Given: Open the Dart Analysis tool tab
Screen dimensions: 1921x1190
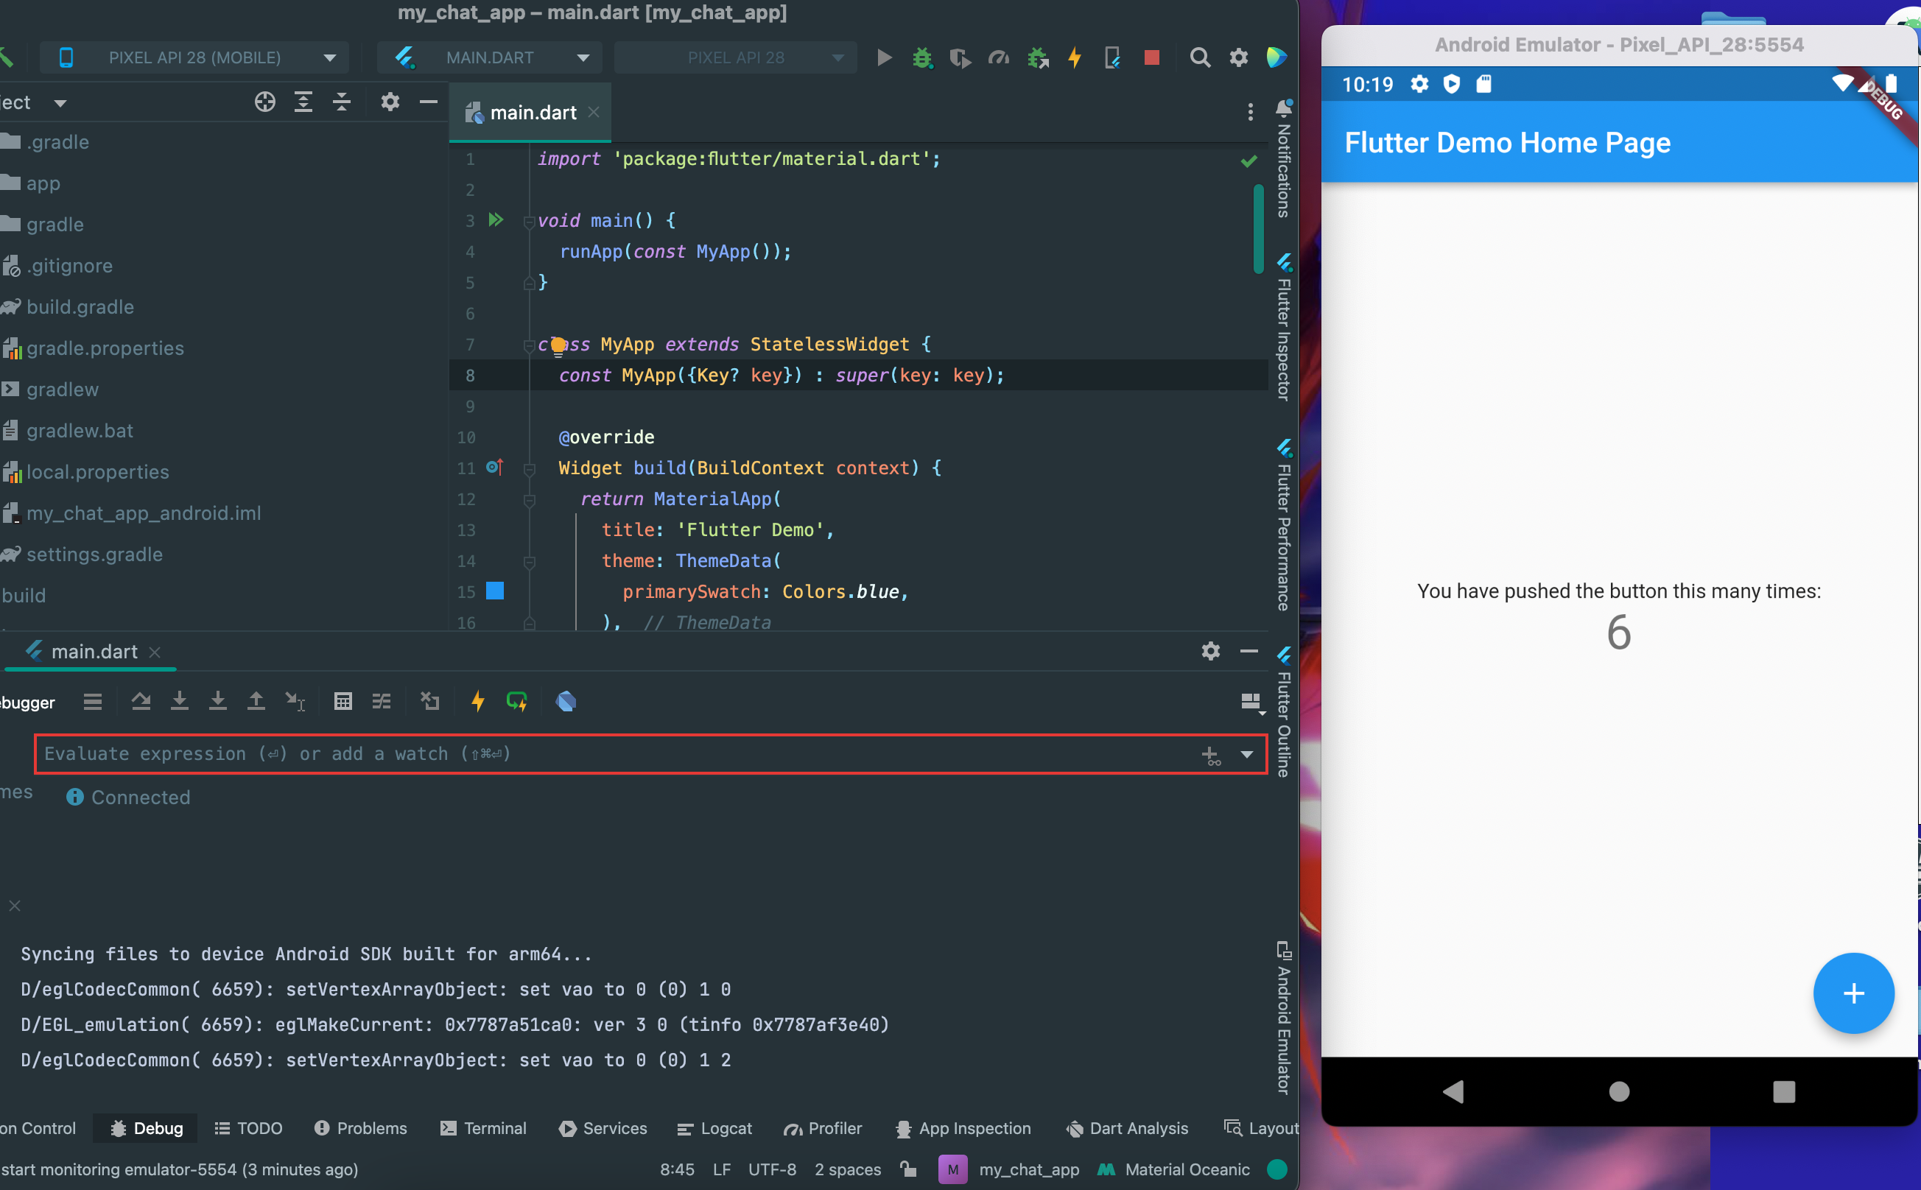Looking at the screenshot, I should coord(1127,1128).
